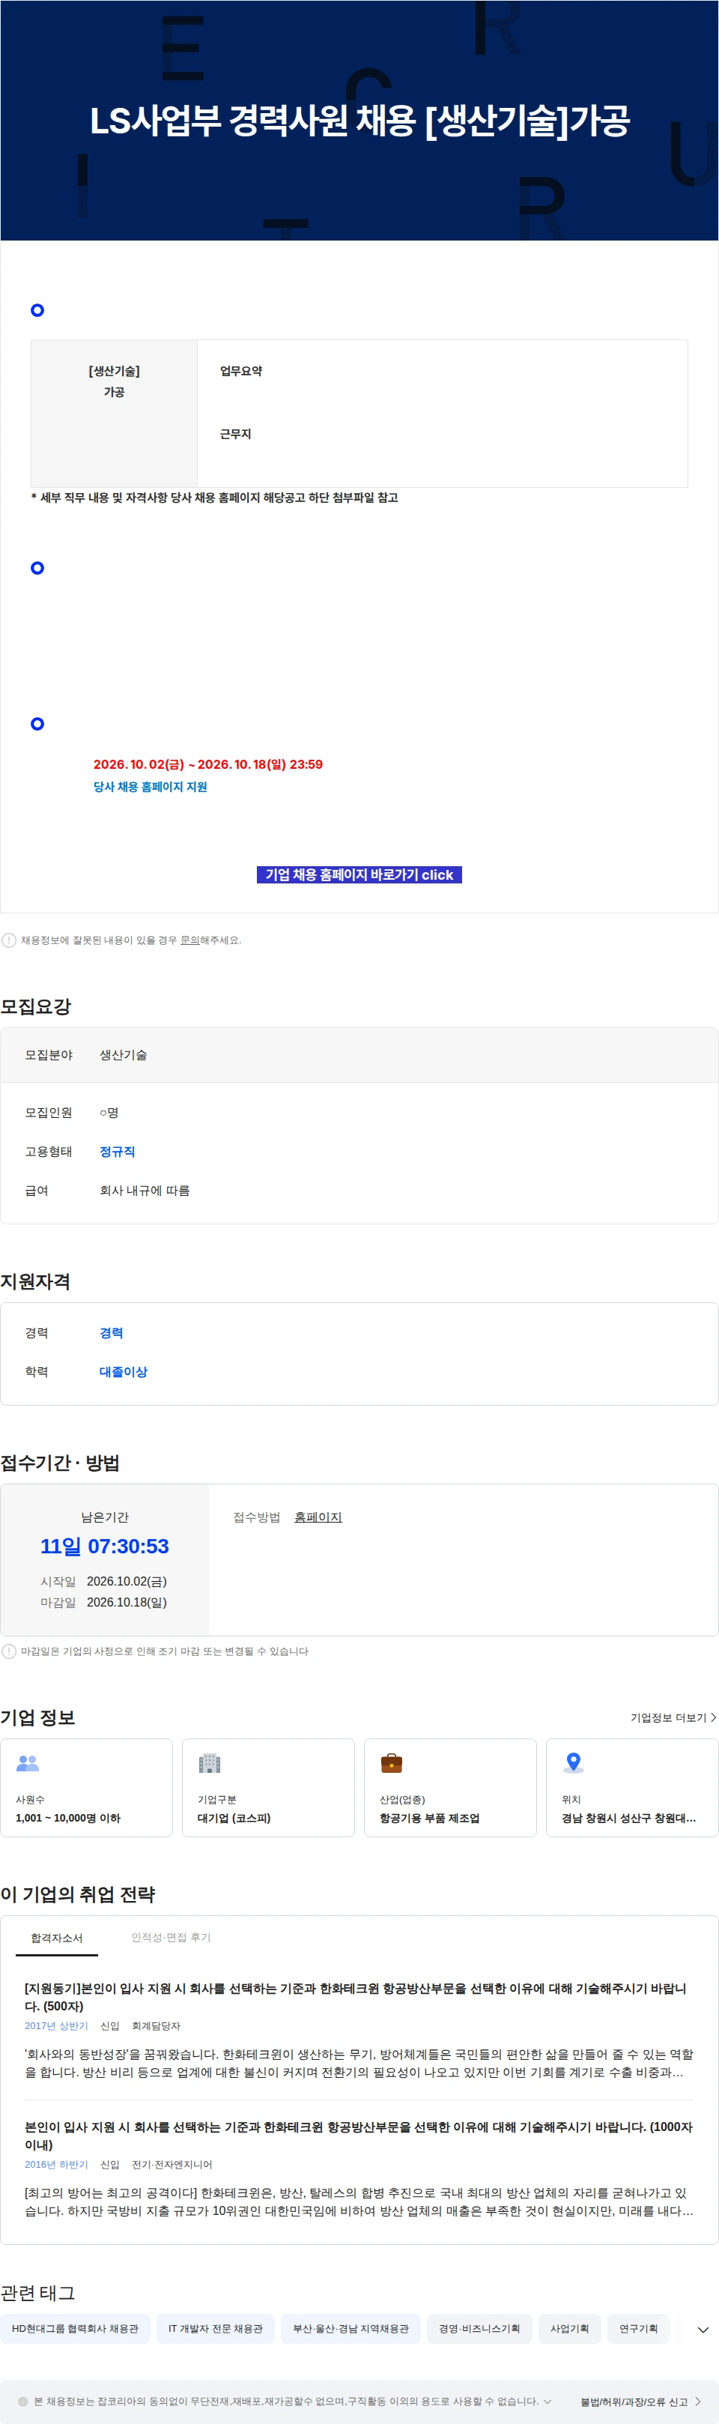
Task: Click the HD현대그룹 협력회사 채용관 tag
Action: (76, 2329)
